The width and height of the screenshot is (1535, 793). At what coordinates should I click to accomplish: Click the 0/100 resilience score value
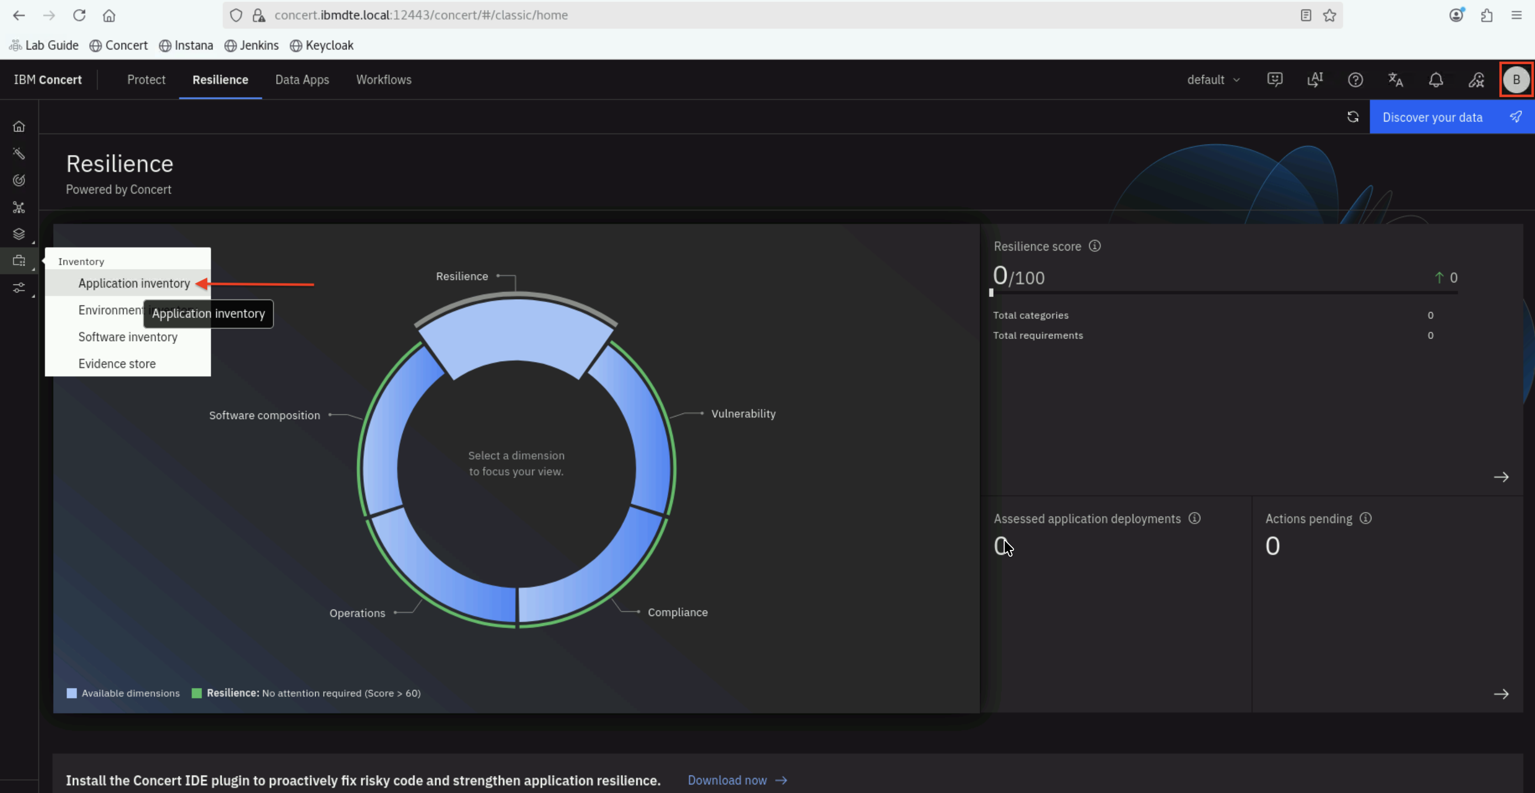[1018, 276]
